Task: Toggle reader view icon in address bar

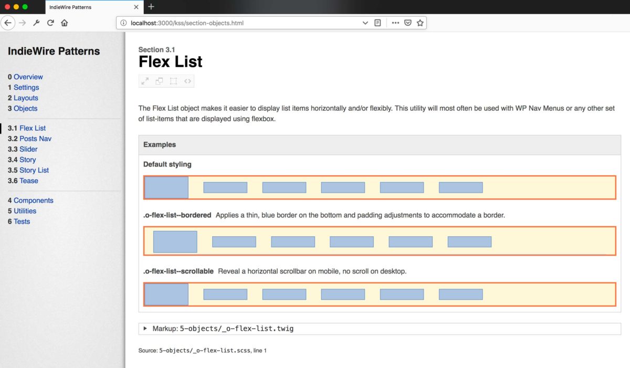Action: (x=377, y=23)
